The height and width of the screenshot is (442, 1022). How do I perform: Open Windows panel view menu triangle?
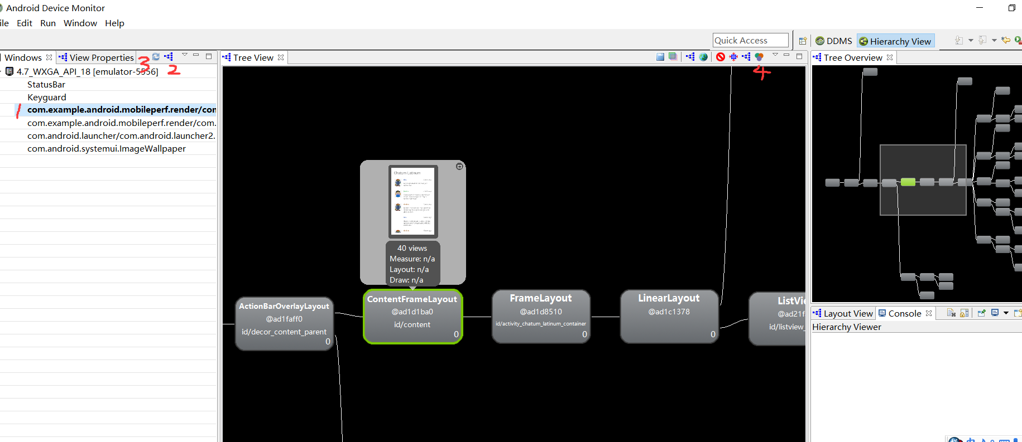click(x=185, y=55)
